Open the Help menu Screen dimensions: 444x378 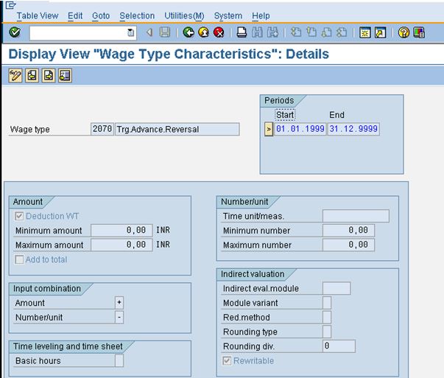pyautogui.click(x=261, y=16)
